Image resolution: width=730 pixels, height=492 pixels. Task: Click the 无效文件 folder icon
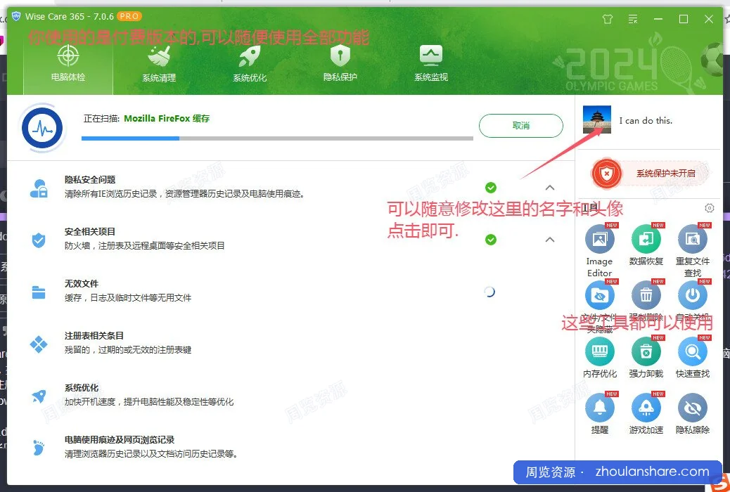coord(39,292)
